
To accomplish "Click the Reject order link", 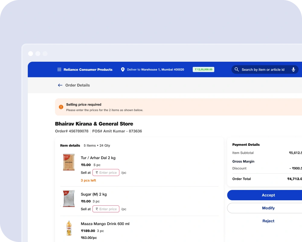I will click(268, 221).
